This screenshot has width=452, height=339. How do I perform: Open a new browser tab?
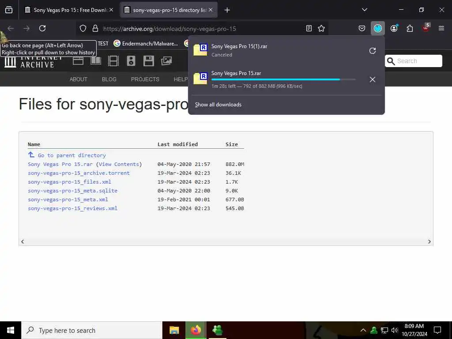click(227, 10)
